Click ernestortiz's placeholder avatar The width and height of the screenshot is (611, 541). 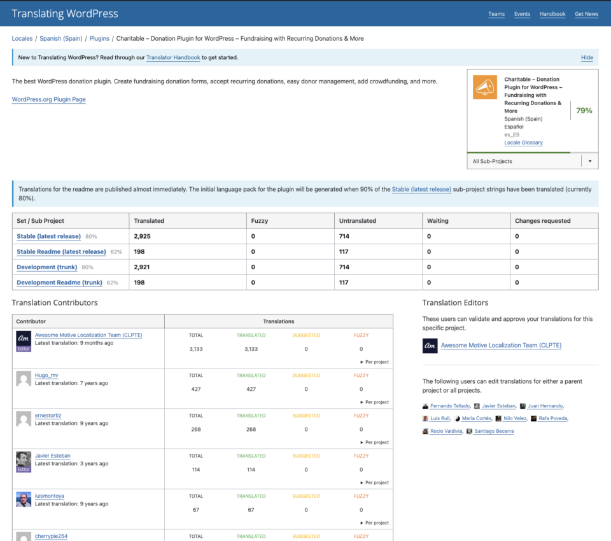coord(24,419)
